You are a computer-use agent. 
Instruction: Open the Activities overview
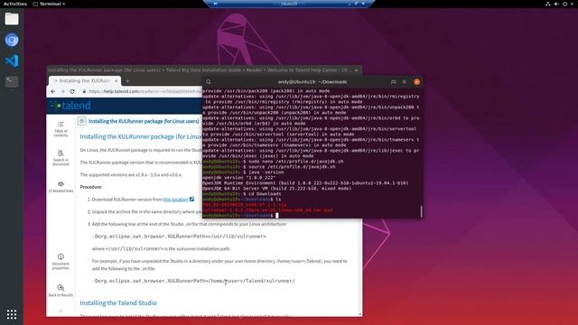(x=15, y=4)
